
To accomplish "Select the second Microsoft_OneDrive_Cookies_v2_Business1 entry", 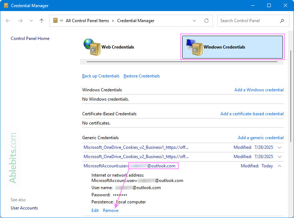I will click(136, 157).
